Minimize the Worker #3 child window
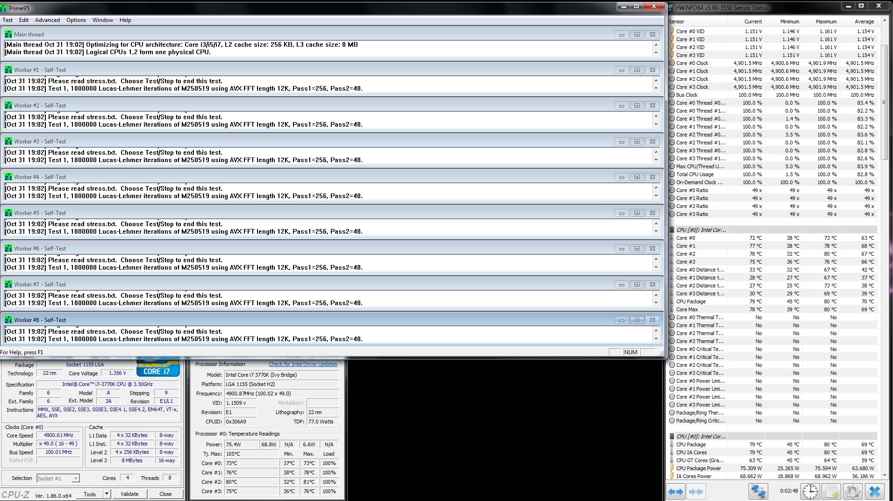The height and width of the screenshot is (501, 893). click(x=622, y=142)
